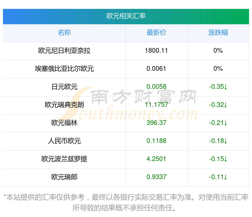Select the 最新价 column header
Screen dimensions: 252x217
tap(156, 33)
